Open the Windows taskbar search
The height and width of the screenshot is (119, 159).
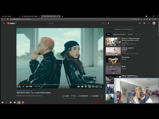pyautogui.click(x=7, y=102)
